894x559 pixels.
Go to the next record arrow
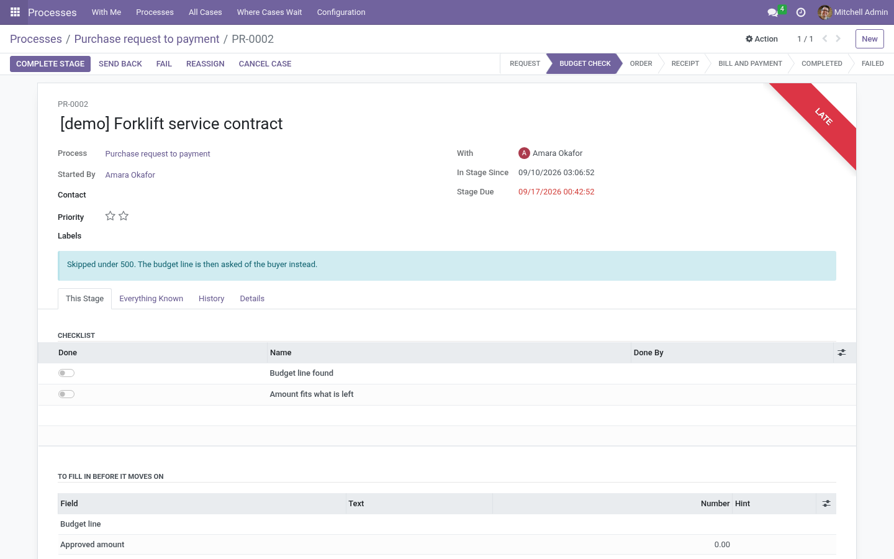coord(838,39)
